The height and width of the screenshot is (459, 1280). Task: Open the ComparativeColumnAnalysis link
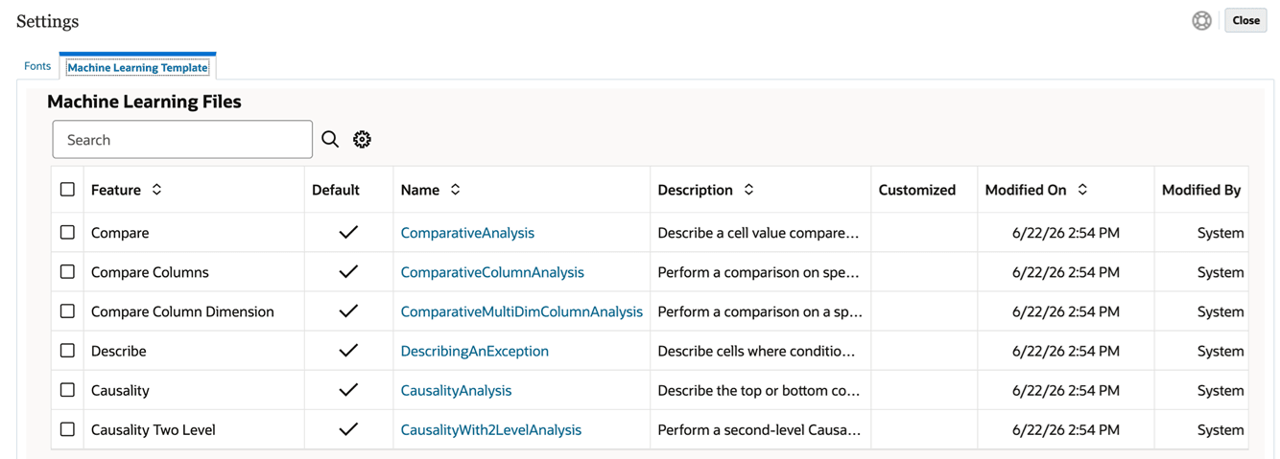pos(492,272)
